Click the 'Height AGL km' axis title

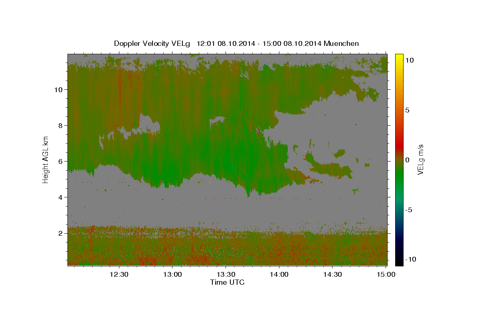pos(46,159)
